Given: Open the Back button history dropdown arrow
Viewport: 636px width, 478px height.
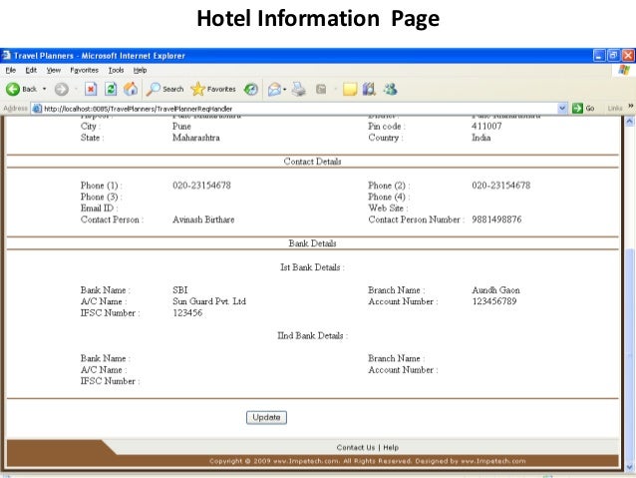Looking at the screenshot, I should point(45,89).
